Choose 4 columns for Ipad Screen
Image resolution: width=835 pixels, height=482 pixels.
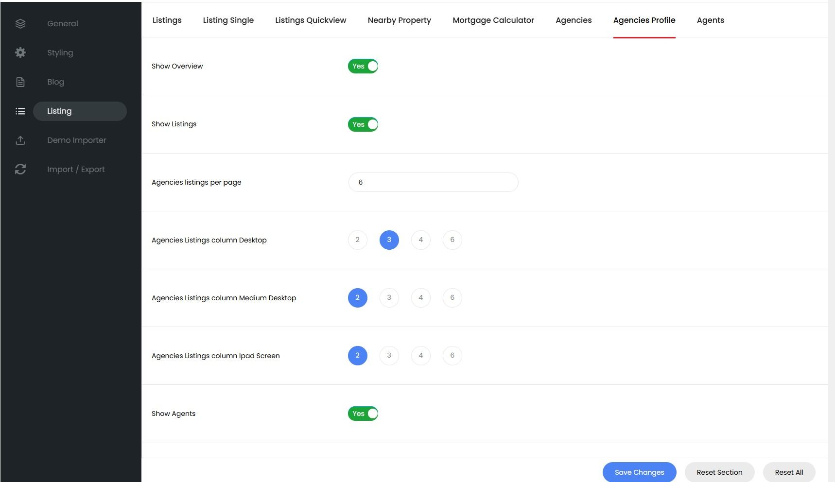coord(421,355)
